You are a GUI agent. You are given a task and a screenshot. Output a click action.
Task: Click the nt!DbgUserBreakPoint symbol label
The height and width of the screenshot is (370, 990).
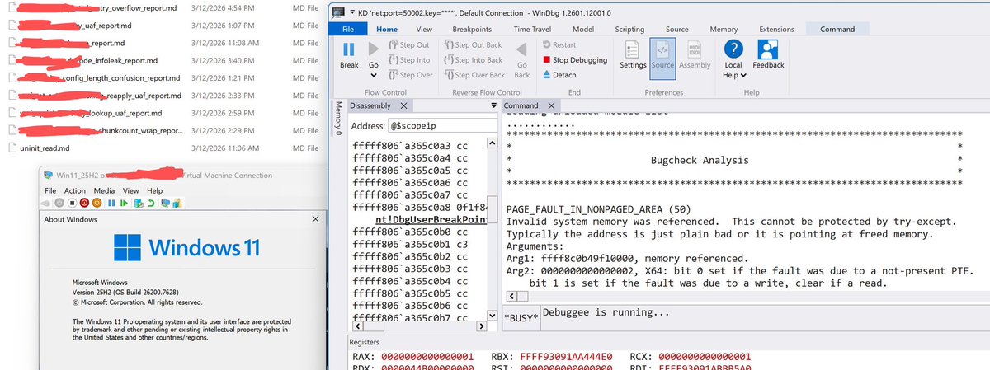coord(430,219)
